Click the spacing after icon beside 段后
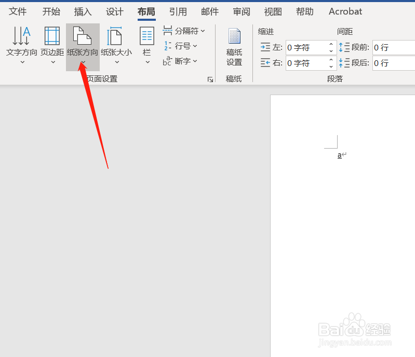Screen dimensions: 415x357 tap(344, 63)
